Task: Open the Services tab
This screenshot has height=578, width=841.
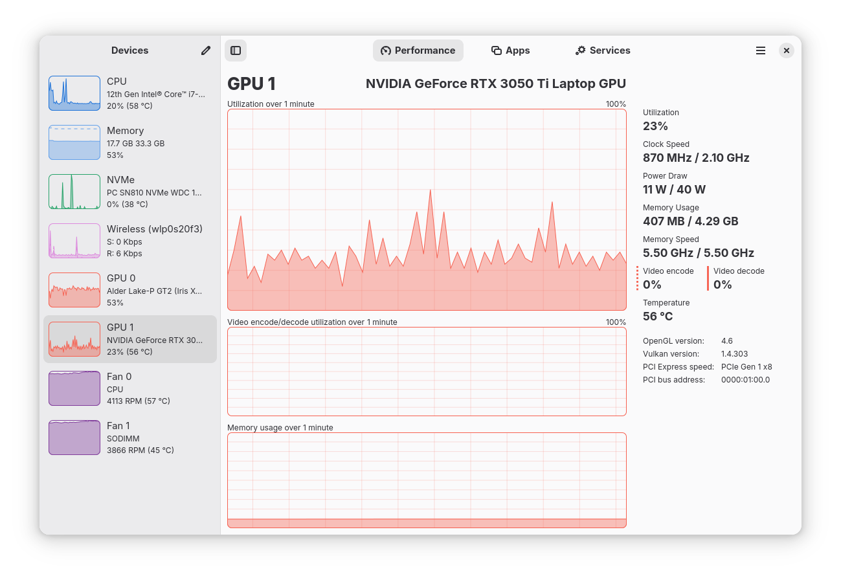Action: pos(602,50)
